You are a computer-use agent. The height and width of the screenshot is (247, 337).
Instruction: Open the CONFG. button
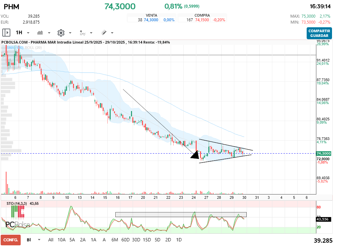[x=11, y=240]
